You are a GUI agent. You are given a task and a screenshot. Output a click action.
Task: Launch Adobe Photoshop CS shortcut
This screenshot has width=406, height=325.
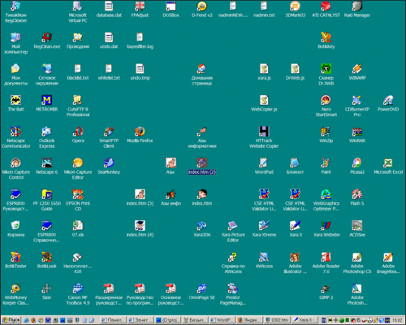pos(357,257)
